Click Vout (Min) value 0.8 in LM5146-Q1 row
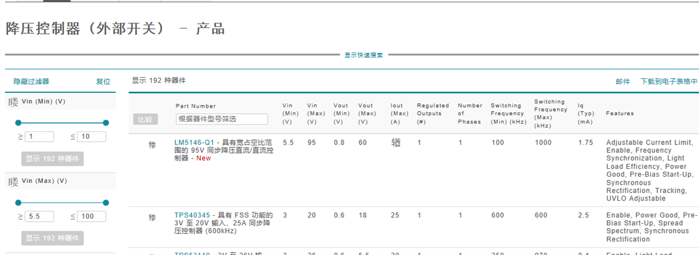The image size is (699, 255). pos(339,142)
